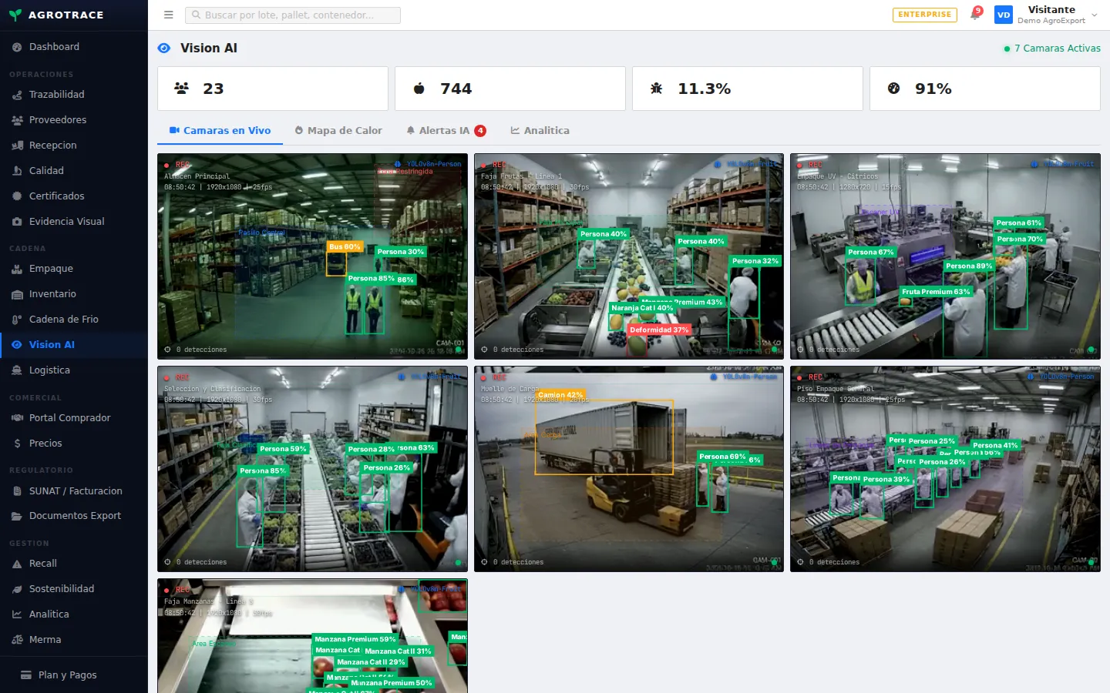Click the Merma scale icon
This screenshot has height=693, width=1110.
pyautogui.click(x=17, y=640)
